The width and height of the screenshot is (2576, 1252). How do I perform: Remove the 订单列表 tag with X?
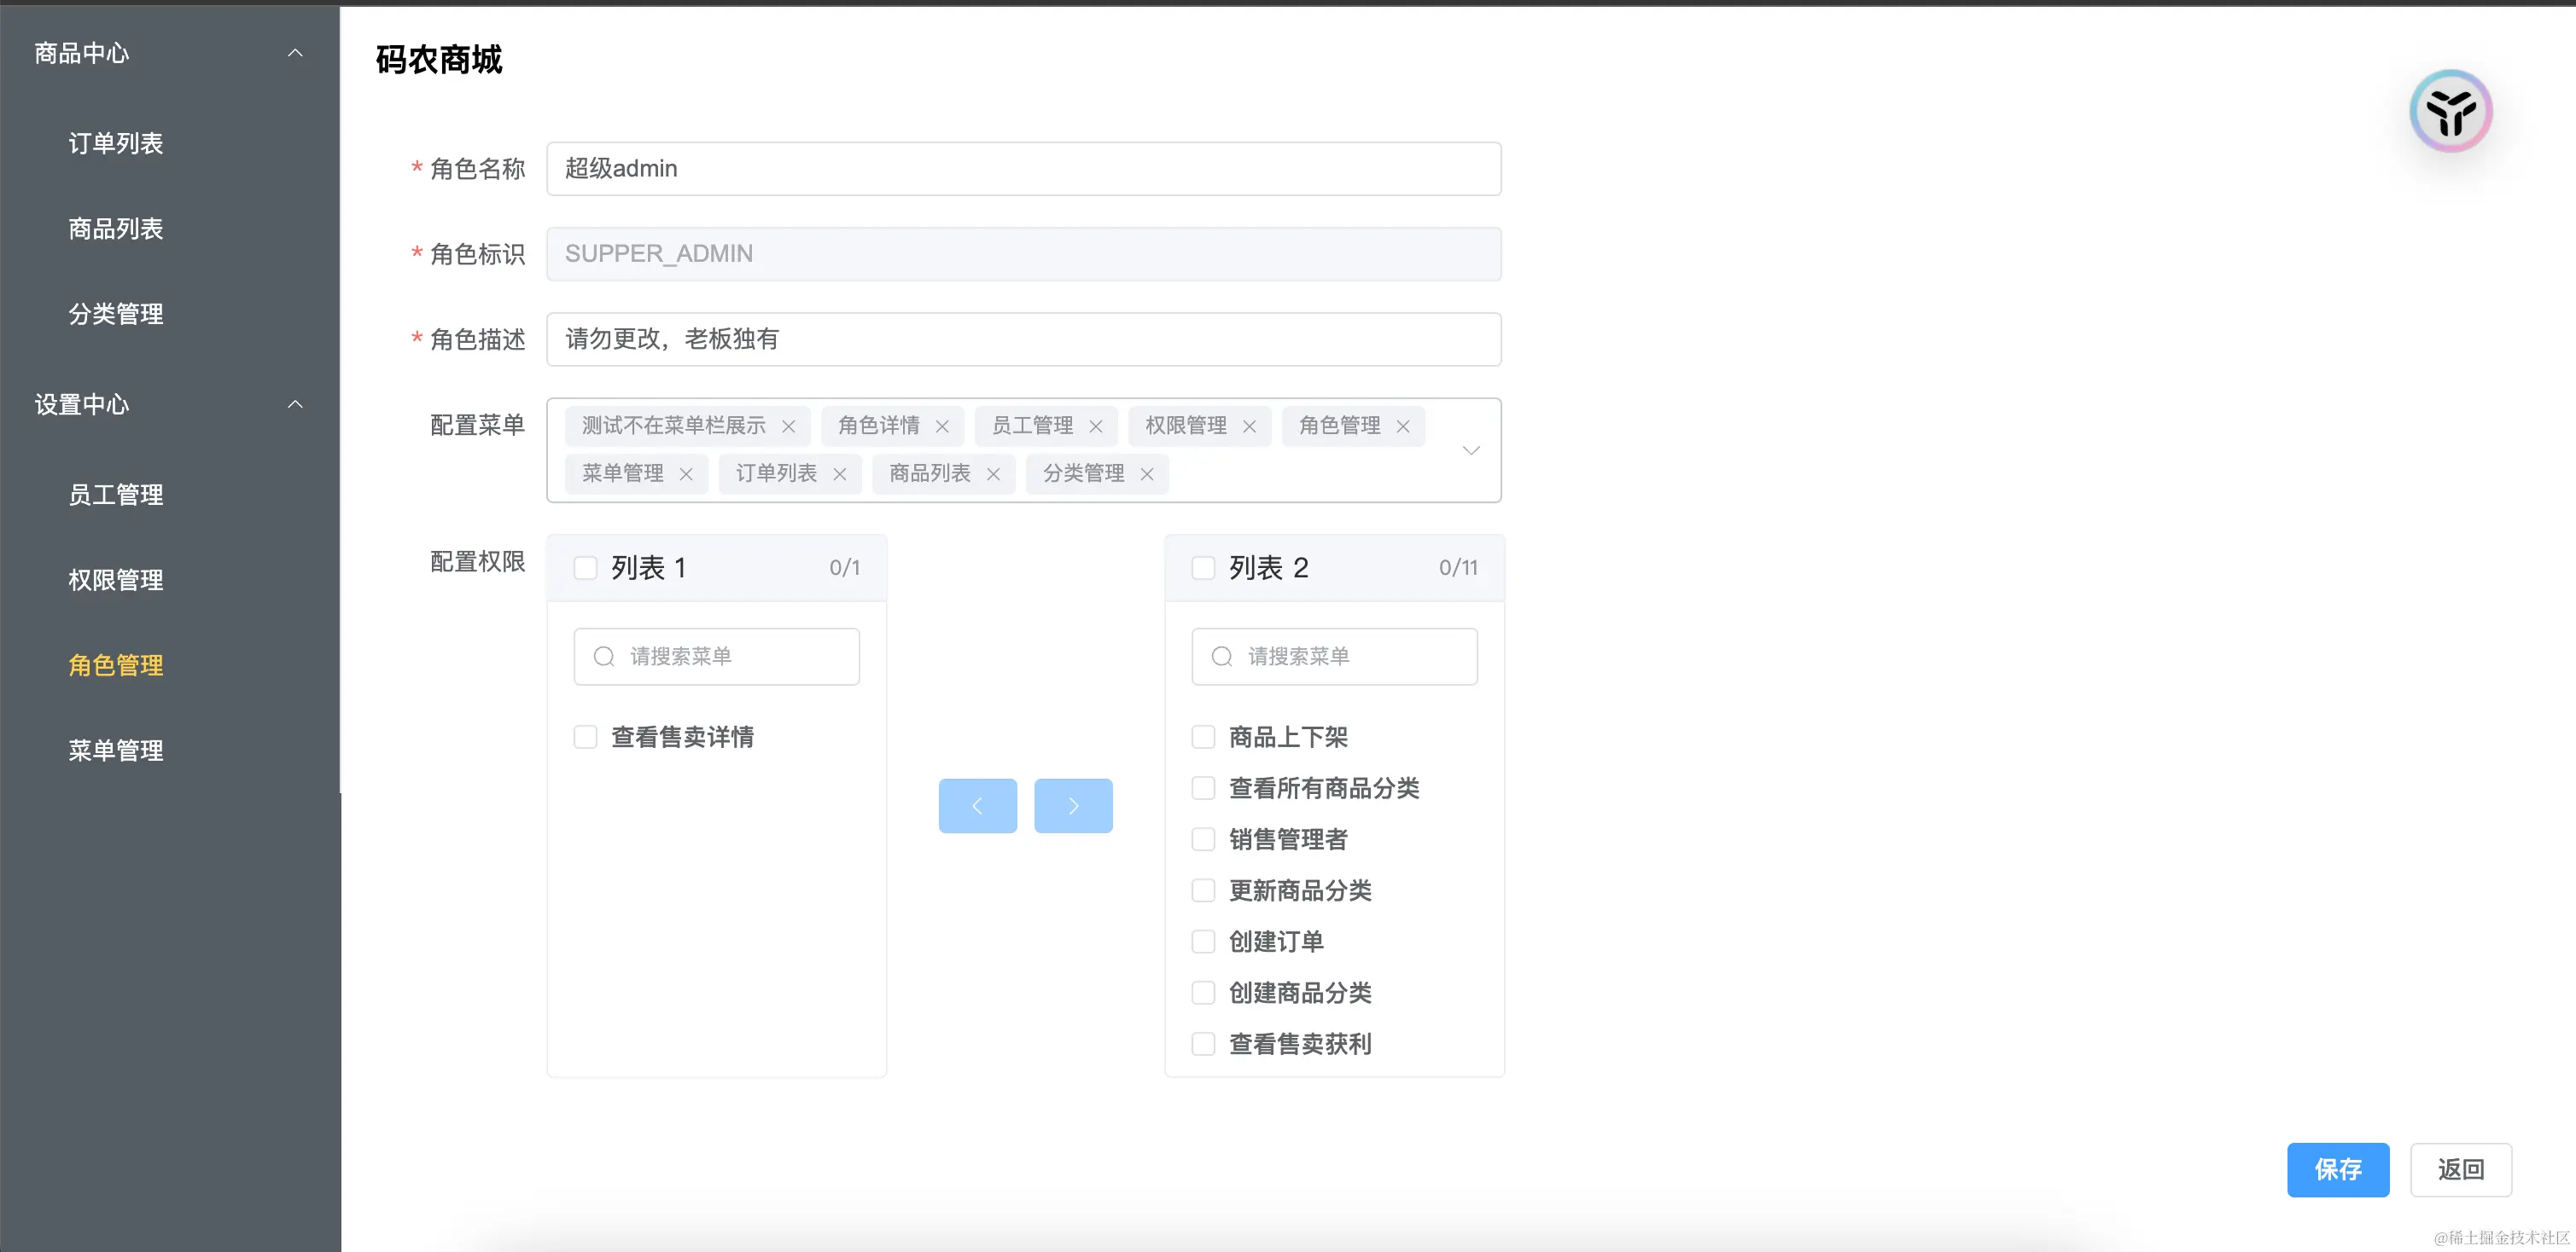[840, 475]
